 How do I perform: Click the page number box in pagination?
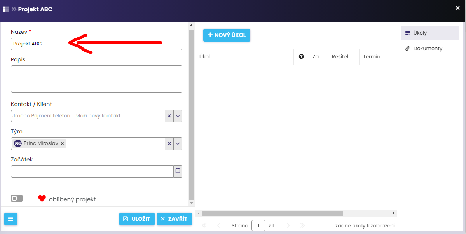[x=258, y=225]
